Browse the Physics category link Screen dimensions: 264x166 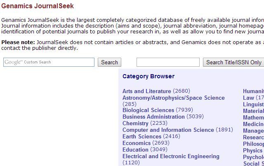click(x=252, y=150)
